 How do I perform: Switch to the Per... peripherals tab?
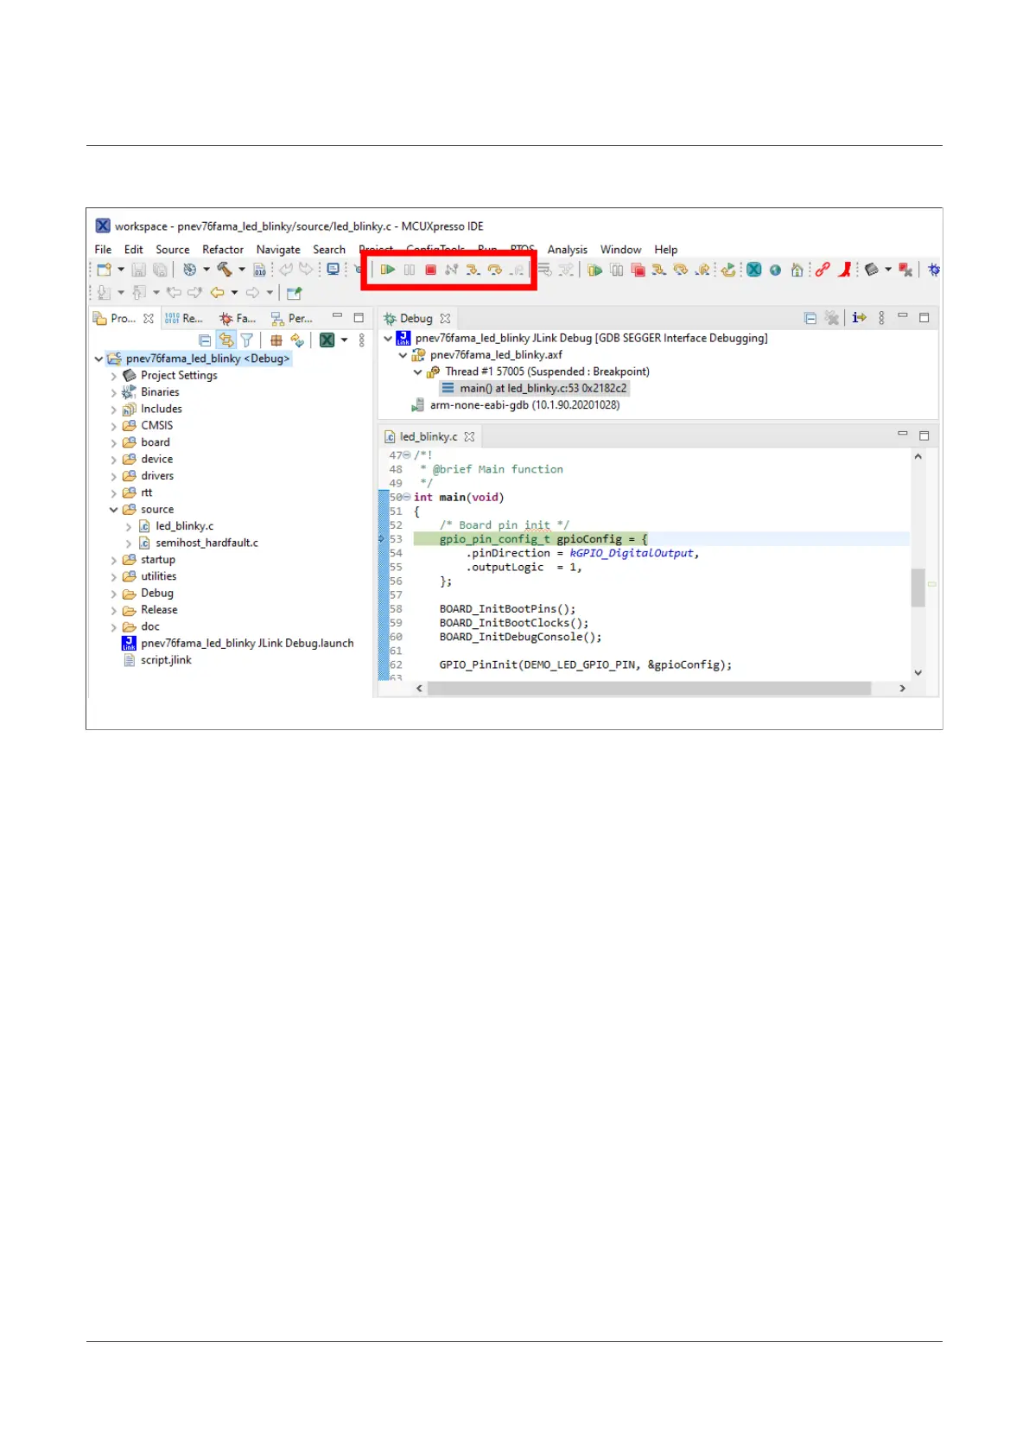[292, 319]
